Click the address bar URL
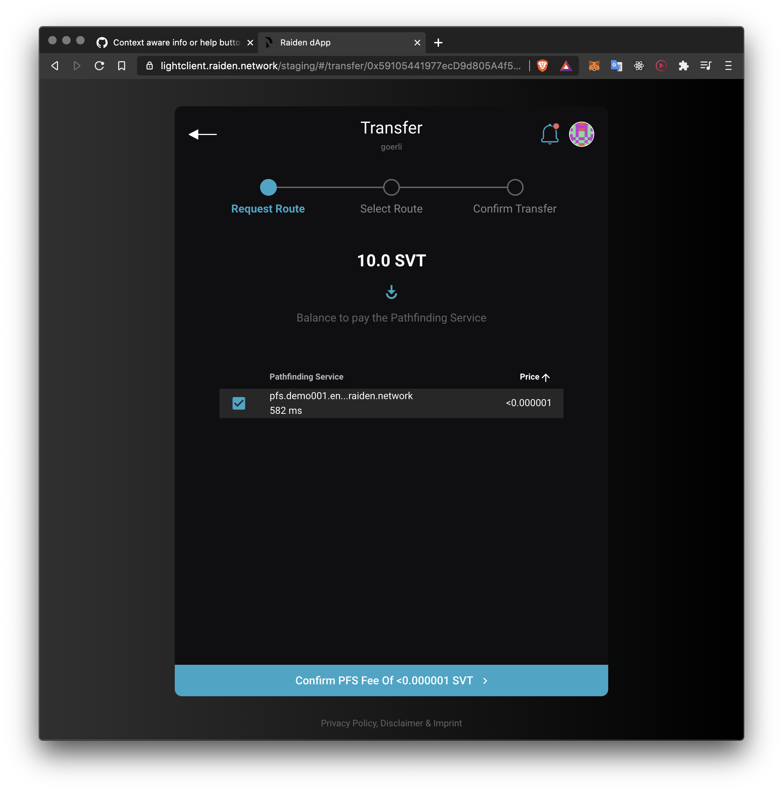The width and height of the screenshot is (783, 792). pos(341,66)
